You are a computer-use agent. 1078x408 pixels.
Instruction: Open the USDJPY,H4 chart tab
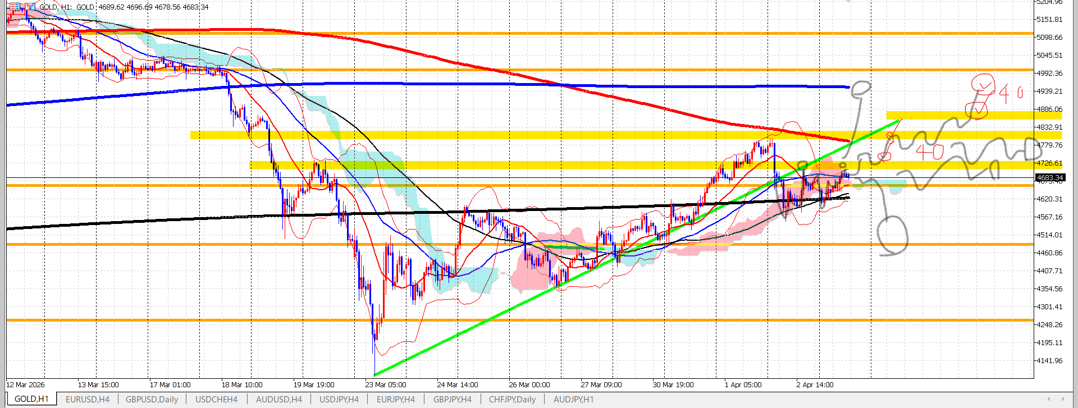click(339, 400)
